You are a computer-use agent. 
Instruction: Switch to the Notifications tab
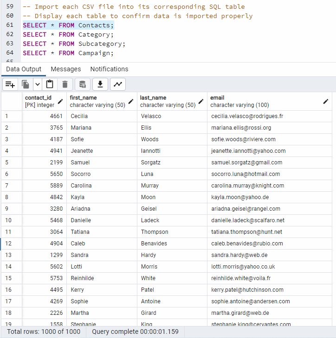[110, 69]
